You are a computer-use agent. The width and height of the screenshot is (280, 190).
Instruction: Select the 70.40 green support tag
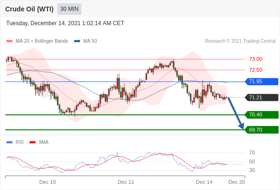261,114
